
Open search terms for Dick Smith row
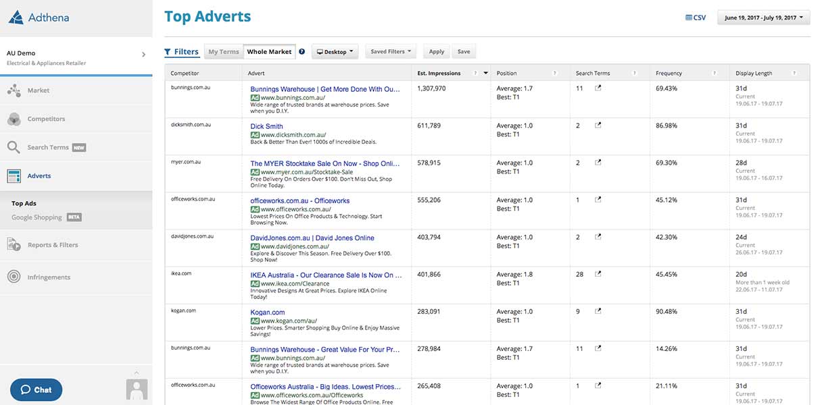pos(598,126)
